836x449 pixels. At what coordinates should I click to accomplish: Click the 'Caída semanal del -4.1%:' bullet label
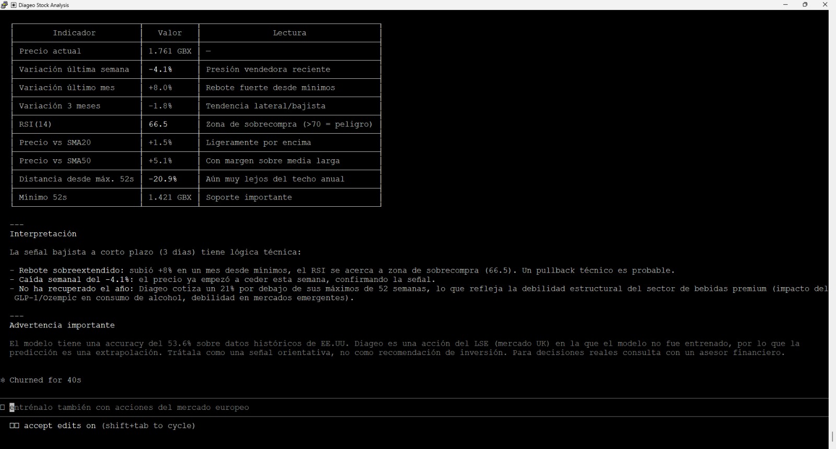coord(76,279)
